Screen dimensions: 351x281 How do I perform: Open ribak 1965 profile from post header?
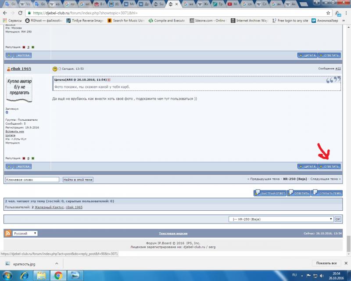(x=21, y=69)
